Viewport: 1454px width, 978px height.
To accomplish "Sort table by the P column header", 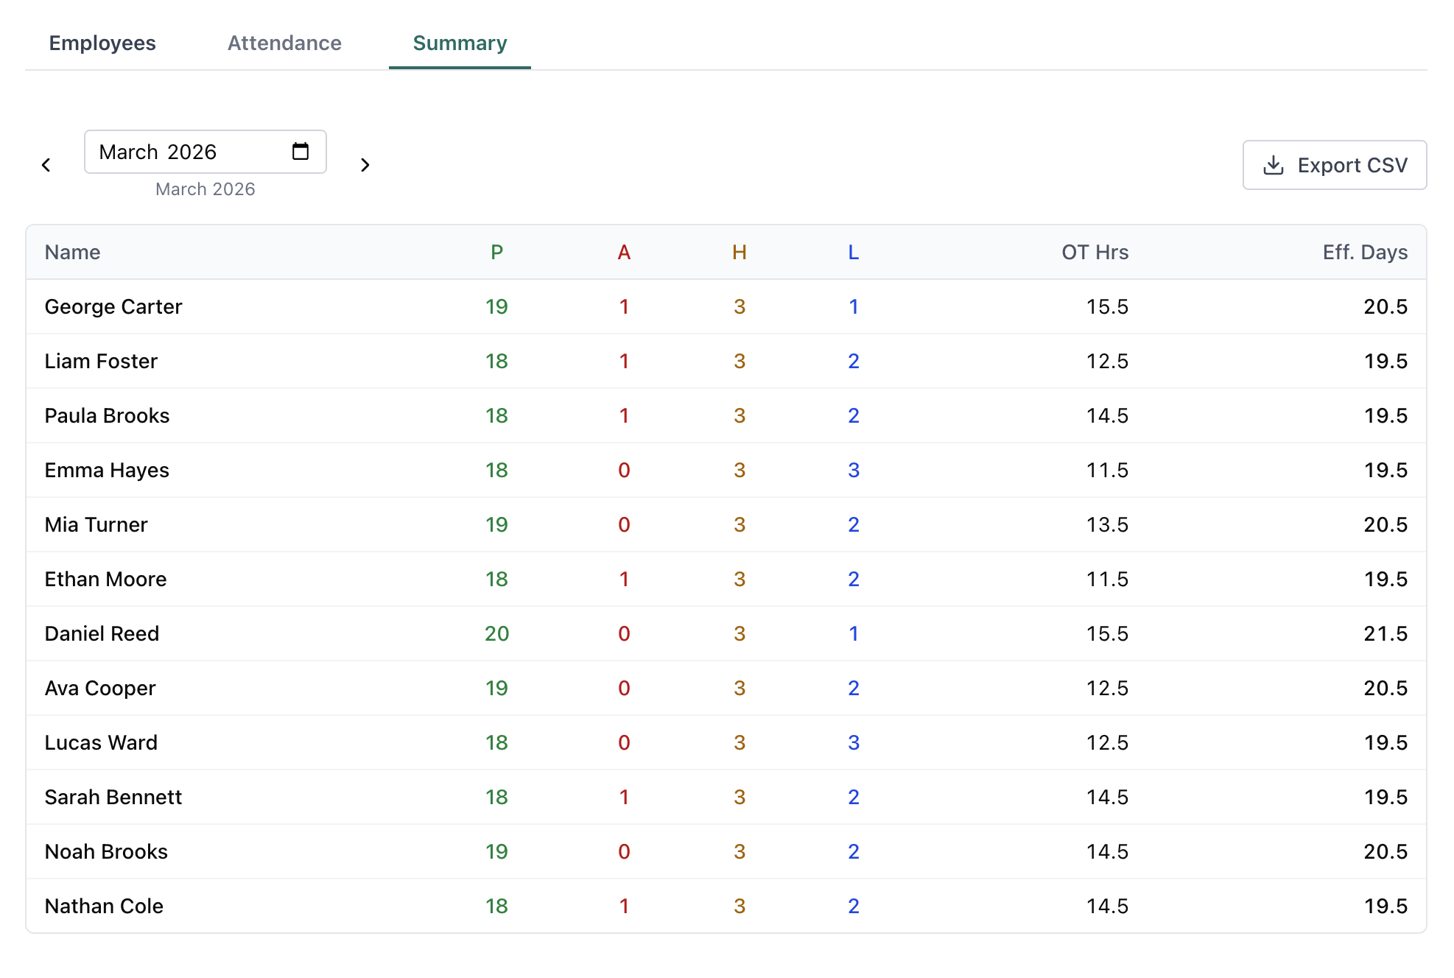I will tap(497, 252).
